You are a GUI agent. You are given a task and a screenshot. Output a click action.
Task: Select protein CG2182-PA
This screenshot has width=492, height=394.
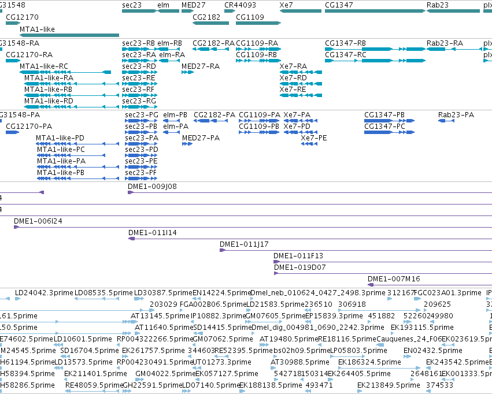click(x=210, y=121)
